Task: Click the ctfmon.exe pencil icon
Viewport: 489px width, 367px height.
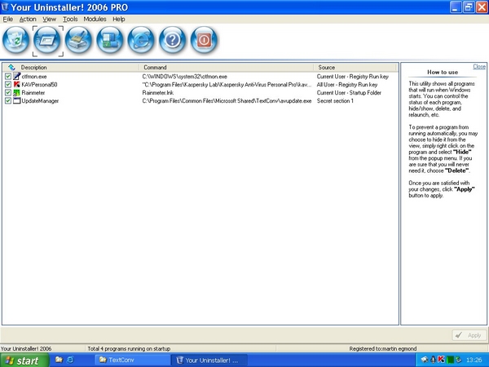Action: pyautogui.click(x=17, y=76)
